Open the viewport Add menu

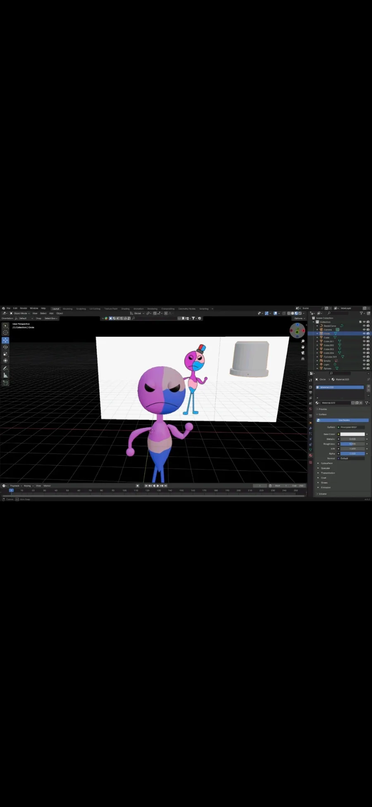(51, 313)
